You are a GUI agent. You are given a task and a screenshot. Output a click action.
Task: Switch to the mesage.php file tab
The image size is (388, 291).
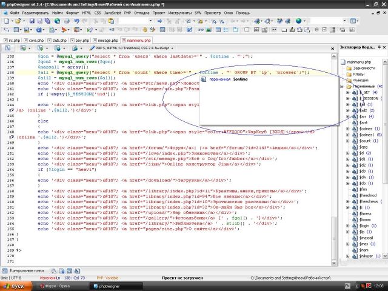pyautogui.click(x=108, y=39)
